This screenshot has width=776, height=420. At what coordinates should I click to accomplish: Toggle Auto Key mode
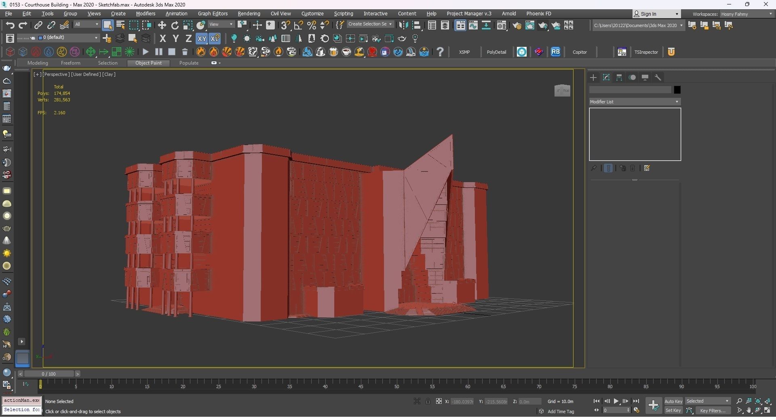pyautogui.click(x=673, y=401)
